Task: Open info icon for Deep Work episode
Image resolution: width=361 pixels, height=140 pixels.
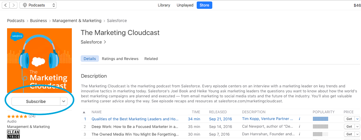Action: pos(299,126)
